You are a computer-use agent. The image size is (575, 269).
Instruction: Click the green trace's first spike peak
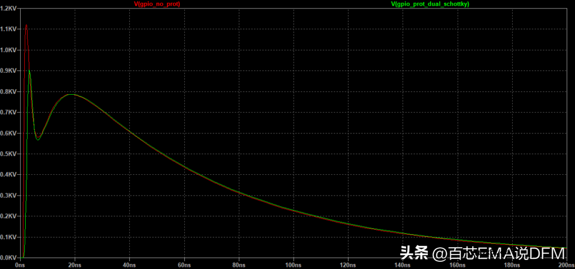29,71
